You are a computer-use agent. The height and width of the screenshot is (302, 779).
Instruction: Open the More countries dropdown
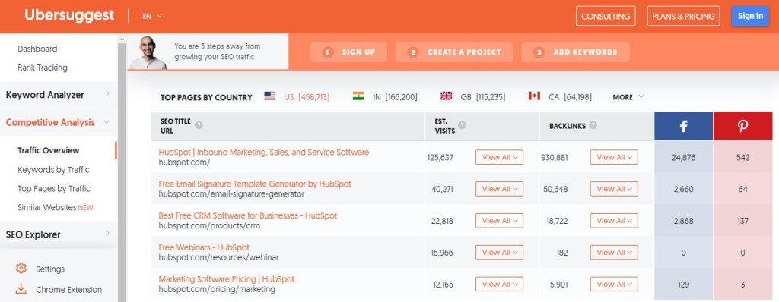pos(628,97)
